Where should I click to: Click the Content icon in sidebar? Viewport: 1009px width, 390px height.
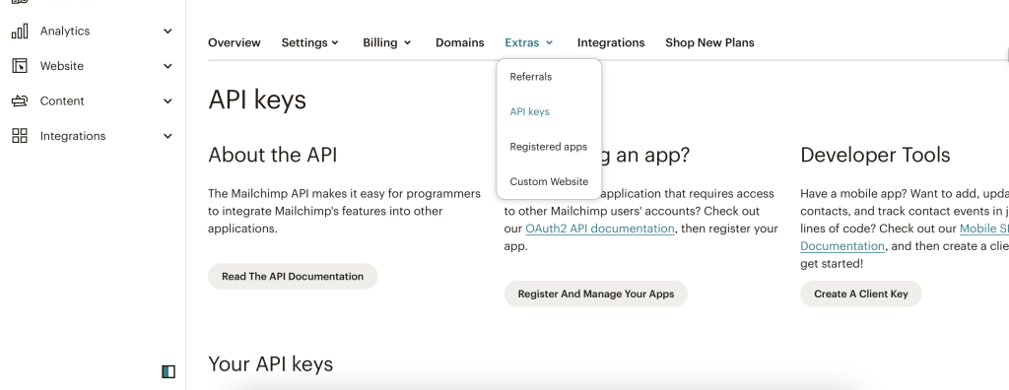[x=20, y=101]
